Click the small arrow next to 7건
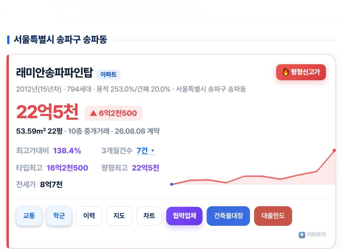This screenshot has height=249, width=342. click(153, 150)
